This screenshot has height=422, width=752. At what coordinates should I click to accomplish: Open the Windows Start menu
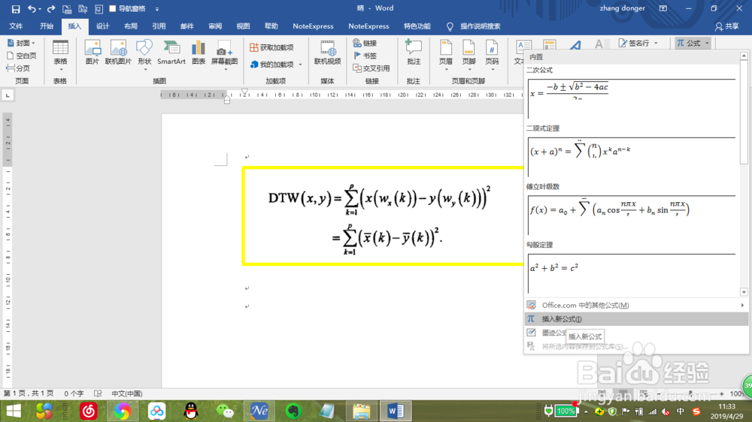14,411
